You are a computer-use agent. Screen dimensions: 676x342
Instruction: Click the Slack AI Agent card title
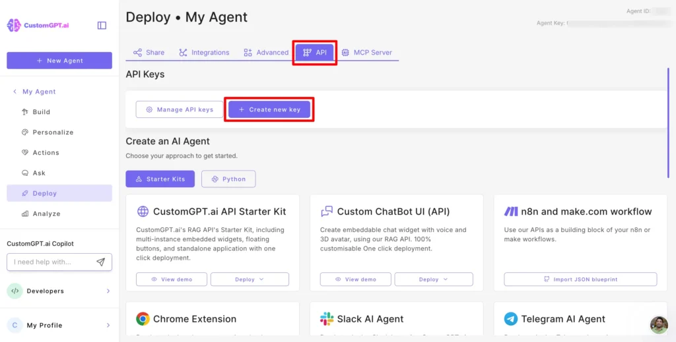pos(370,319)
